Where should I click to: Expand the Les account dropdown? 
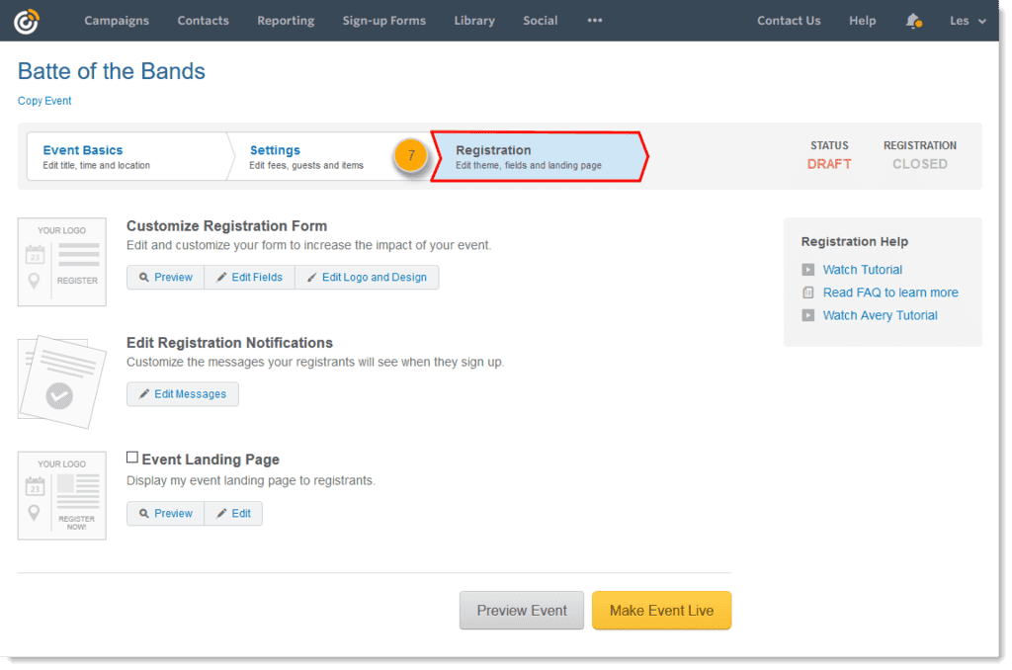968,21
